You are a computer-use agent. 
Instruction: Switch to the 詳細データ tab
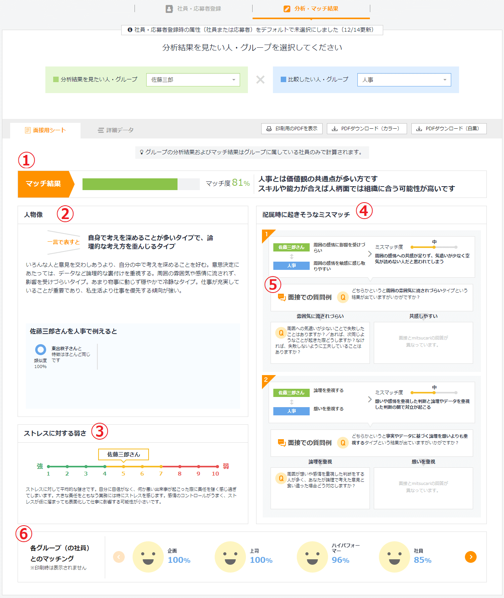pyautogui.click(x=115, y=130)
